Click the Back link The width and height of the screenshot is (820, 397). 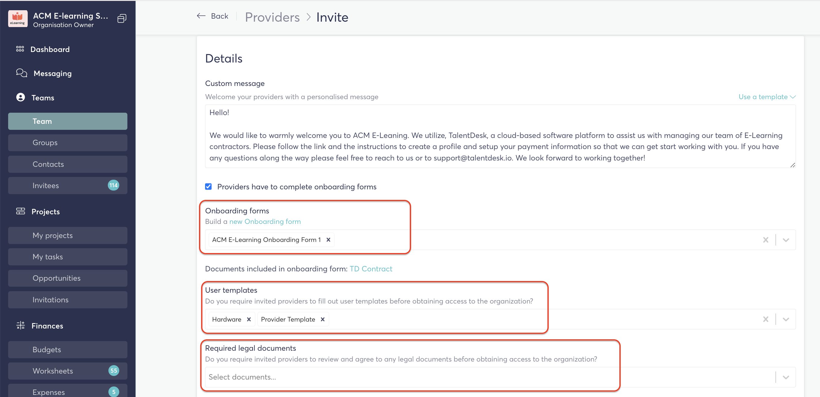pyautogui.click(x=219, y=16)
